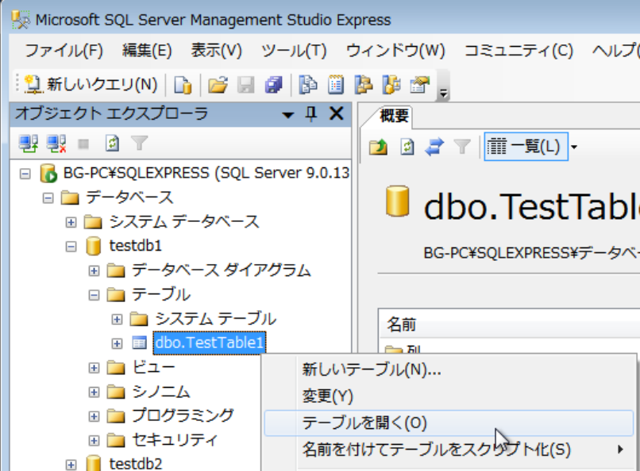Click the Summary page toolbar icon
640x471 pixels.
[336, 85]
